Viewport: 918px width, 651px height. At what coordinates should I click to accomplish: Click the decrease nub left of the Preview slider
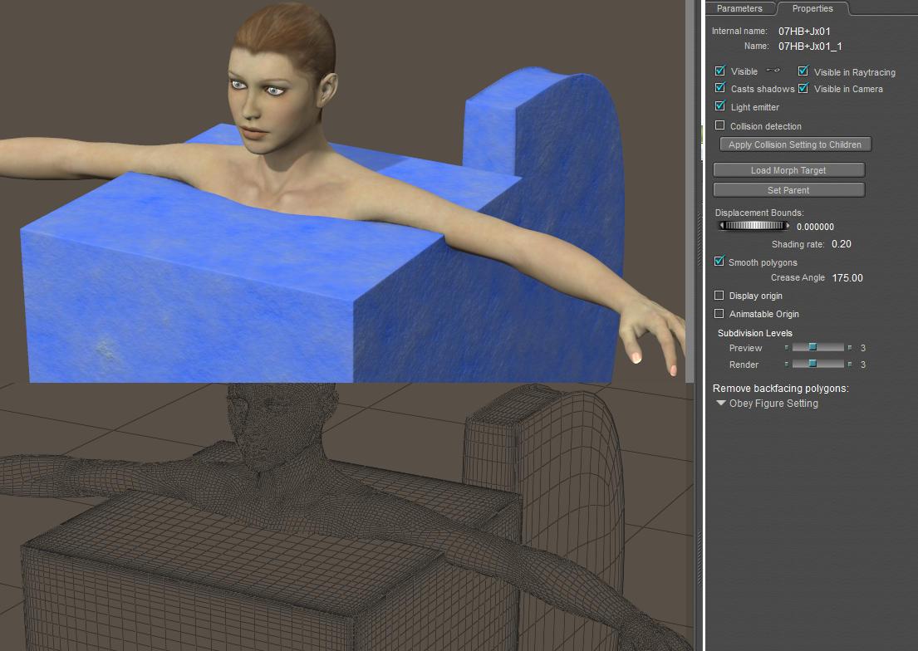tap(787, 348)
